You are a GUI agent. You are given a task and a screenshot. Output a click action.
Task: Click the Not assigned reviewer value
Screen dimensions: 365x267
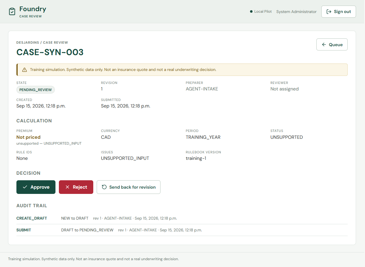click(284, 89)
